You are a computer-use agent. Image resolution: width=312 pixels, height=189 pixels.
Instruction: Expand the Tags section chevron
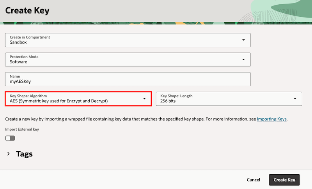click(x=8, y=154)
